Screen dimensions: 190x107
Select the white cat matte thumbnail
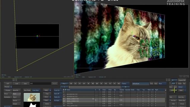click(32, 105)
